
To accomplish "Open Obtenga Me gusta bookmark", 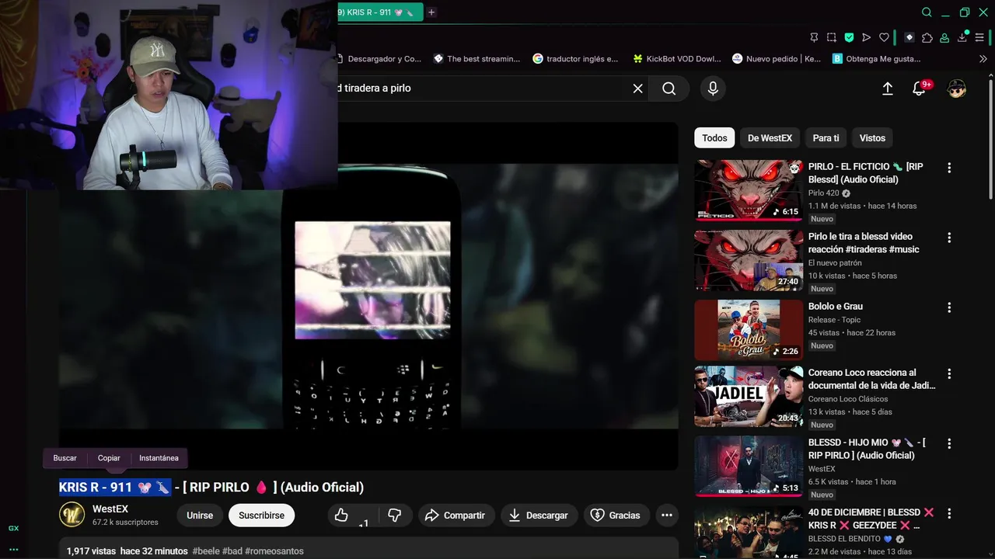I will [876, 59].
